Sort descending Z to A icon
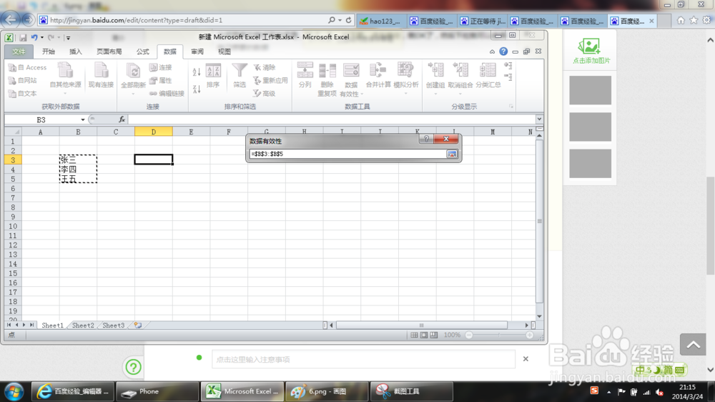This screenshot has width=715, height=402. click(197, 89)
